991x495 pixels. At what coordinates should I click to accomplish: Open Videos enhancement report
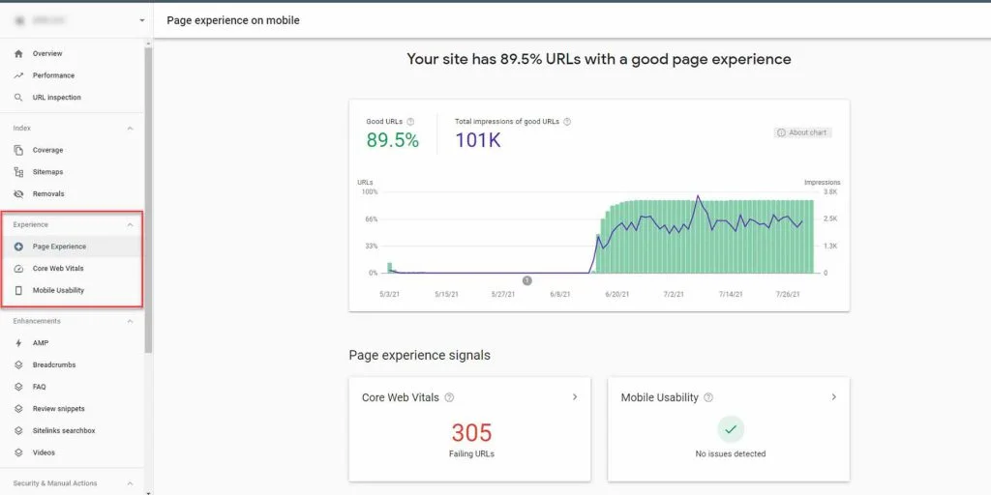point(72,452)
